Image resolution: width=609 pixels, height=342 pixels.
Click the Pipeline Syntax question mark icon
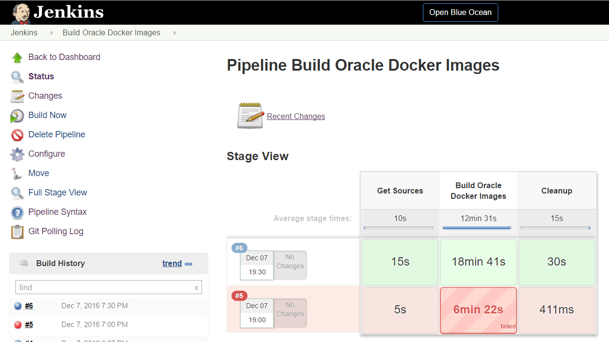point(17,212)
